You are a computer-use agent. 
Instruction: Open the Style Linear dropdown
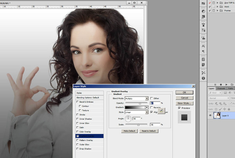click(x=136, y=112)
